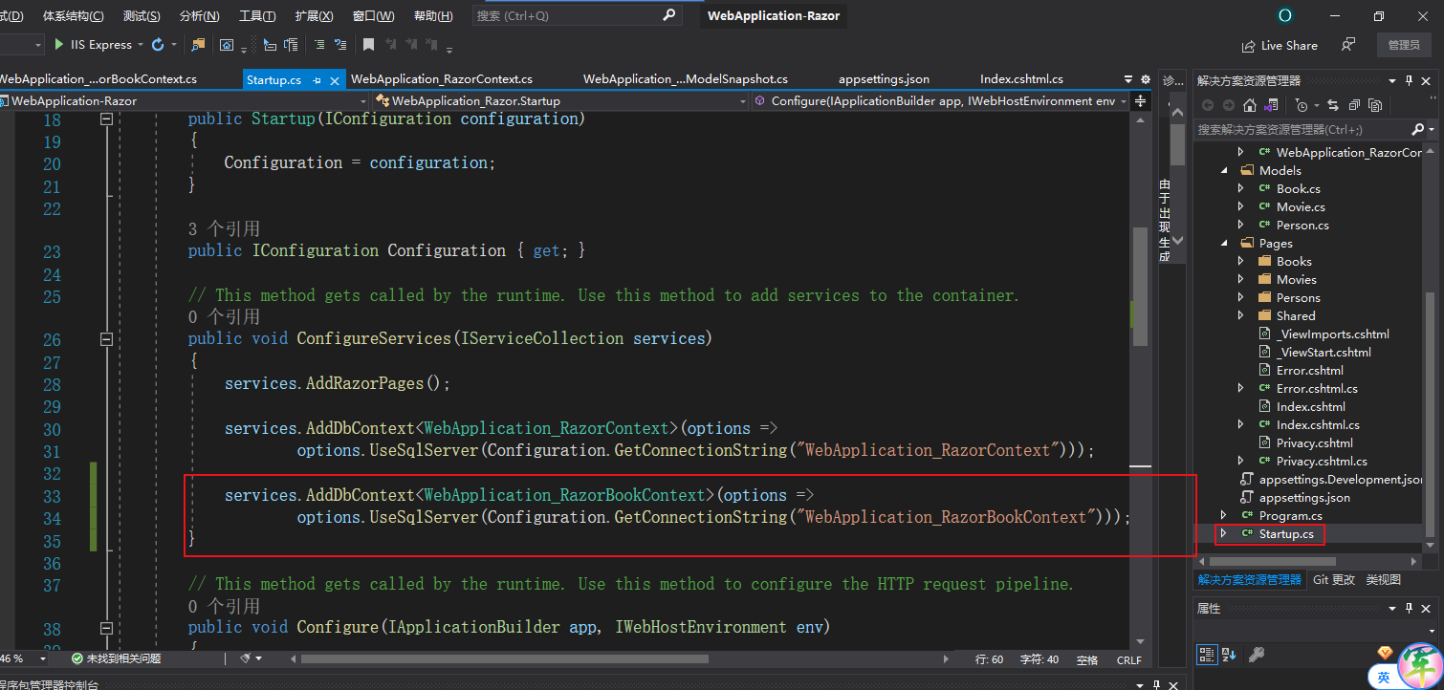Click the editor horizontal scrollbar thumb
Viewport: 1444px width, 690px height.
504,658
